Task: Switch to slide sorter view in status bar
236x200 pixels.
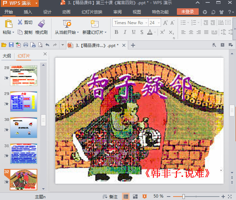Action: point(135,196)
